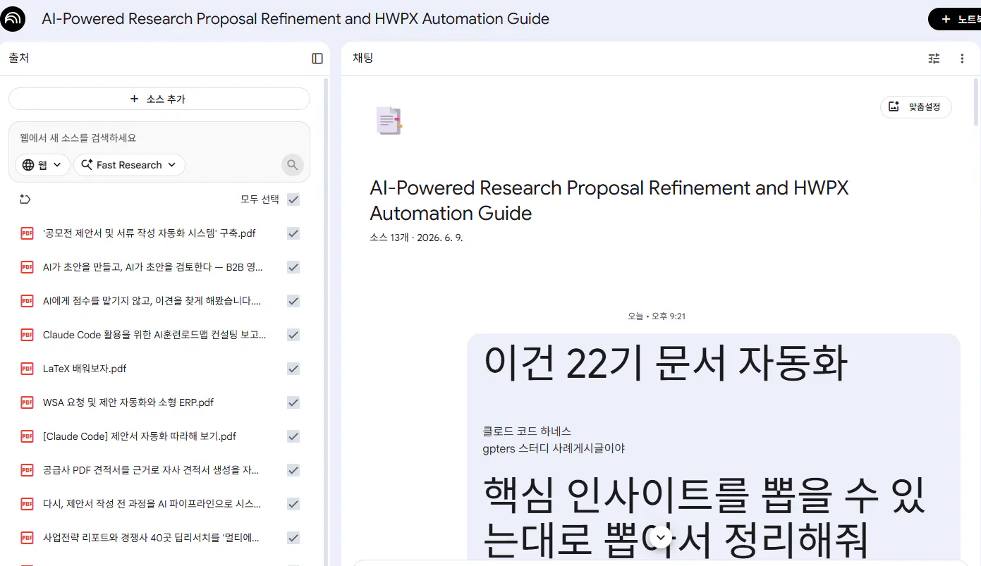Click the 출처 panel header label
The height and width of the screenshot is (566, 981).
19,58
